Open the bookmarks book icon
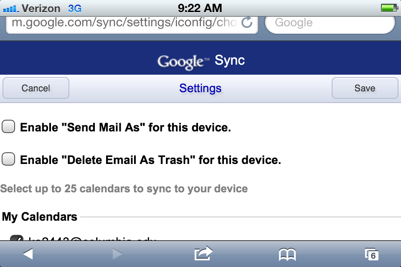Image resolution: width=401 pixels, height=267 pixels. pyautogui.click(x=287, y=254)
